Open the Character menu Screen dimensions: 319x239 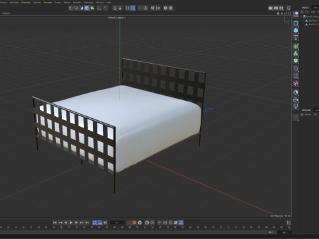click(x=26, y=3)
